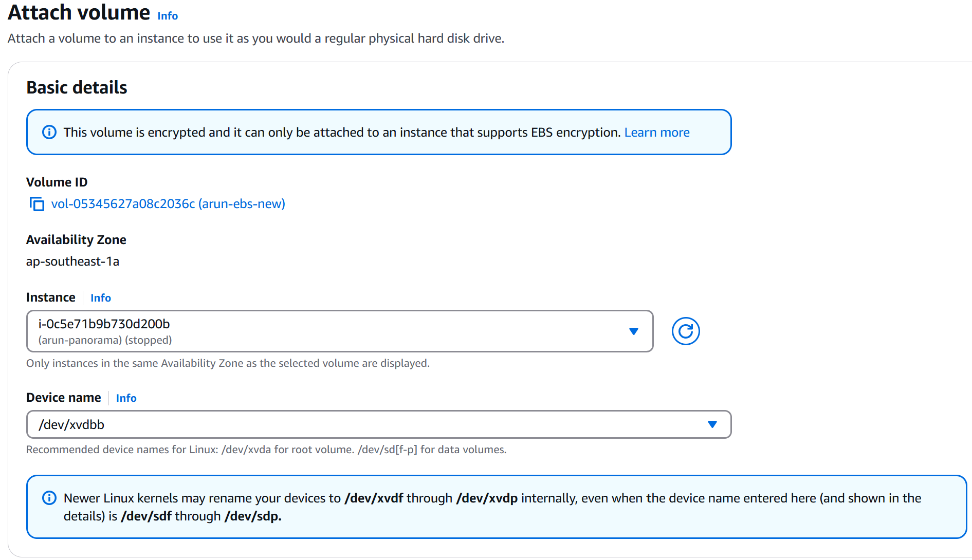Open the vol-05345627a08c2036c volume link
972x560 pixels.
(x=168, y=204)
